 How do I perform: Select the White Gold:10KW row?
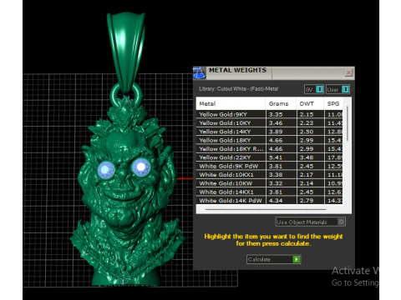pos(270,183)
